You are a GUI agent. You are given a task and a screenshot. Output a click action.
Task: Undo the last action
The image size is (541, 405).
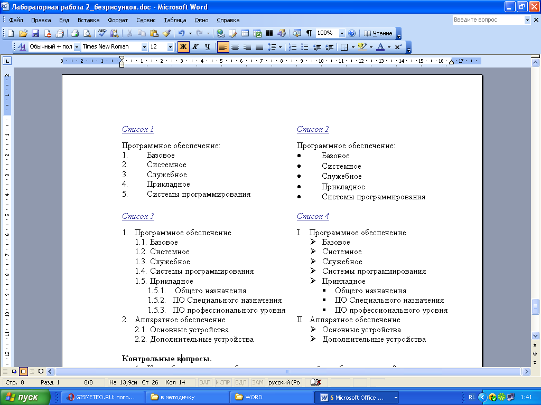(x=182, y=33)
